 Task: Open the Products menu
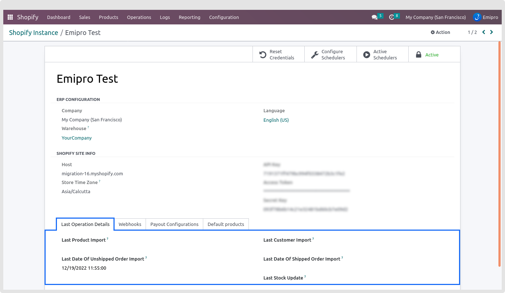pos(109,17)
